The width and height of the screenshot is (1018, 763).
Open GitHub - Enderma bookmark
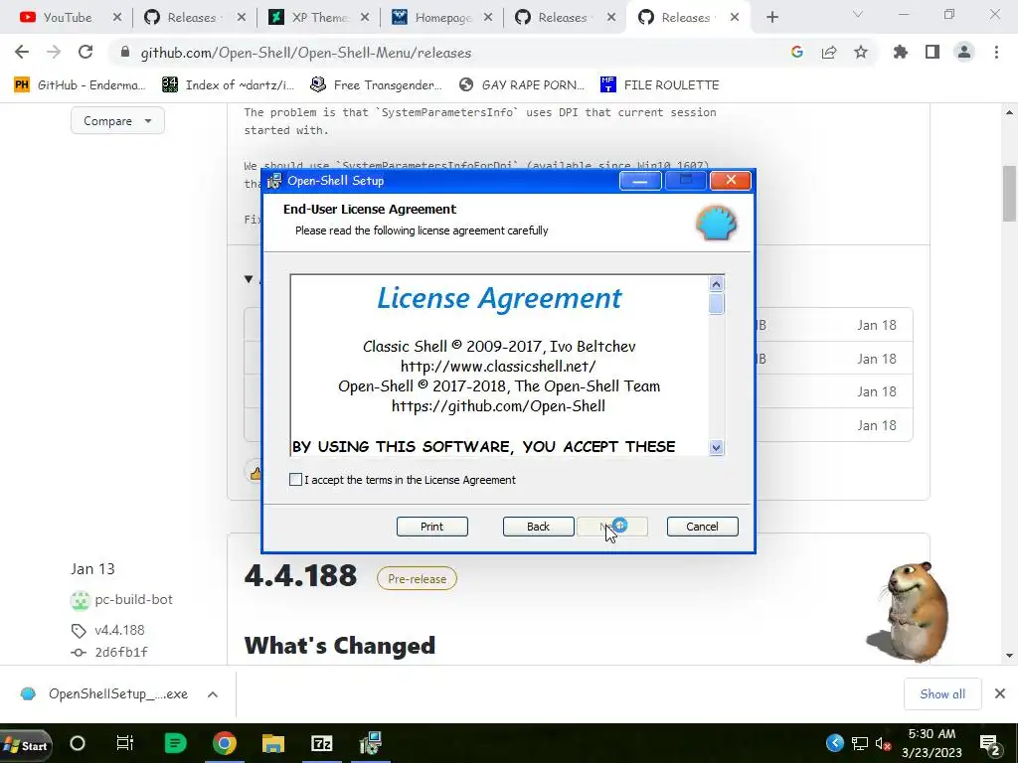click(x=80, y=85)
